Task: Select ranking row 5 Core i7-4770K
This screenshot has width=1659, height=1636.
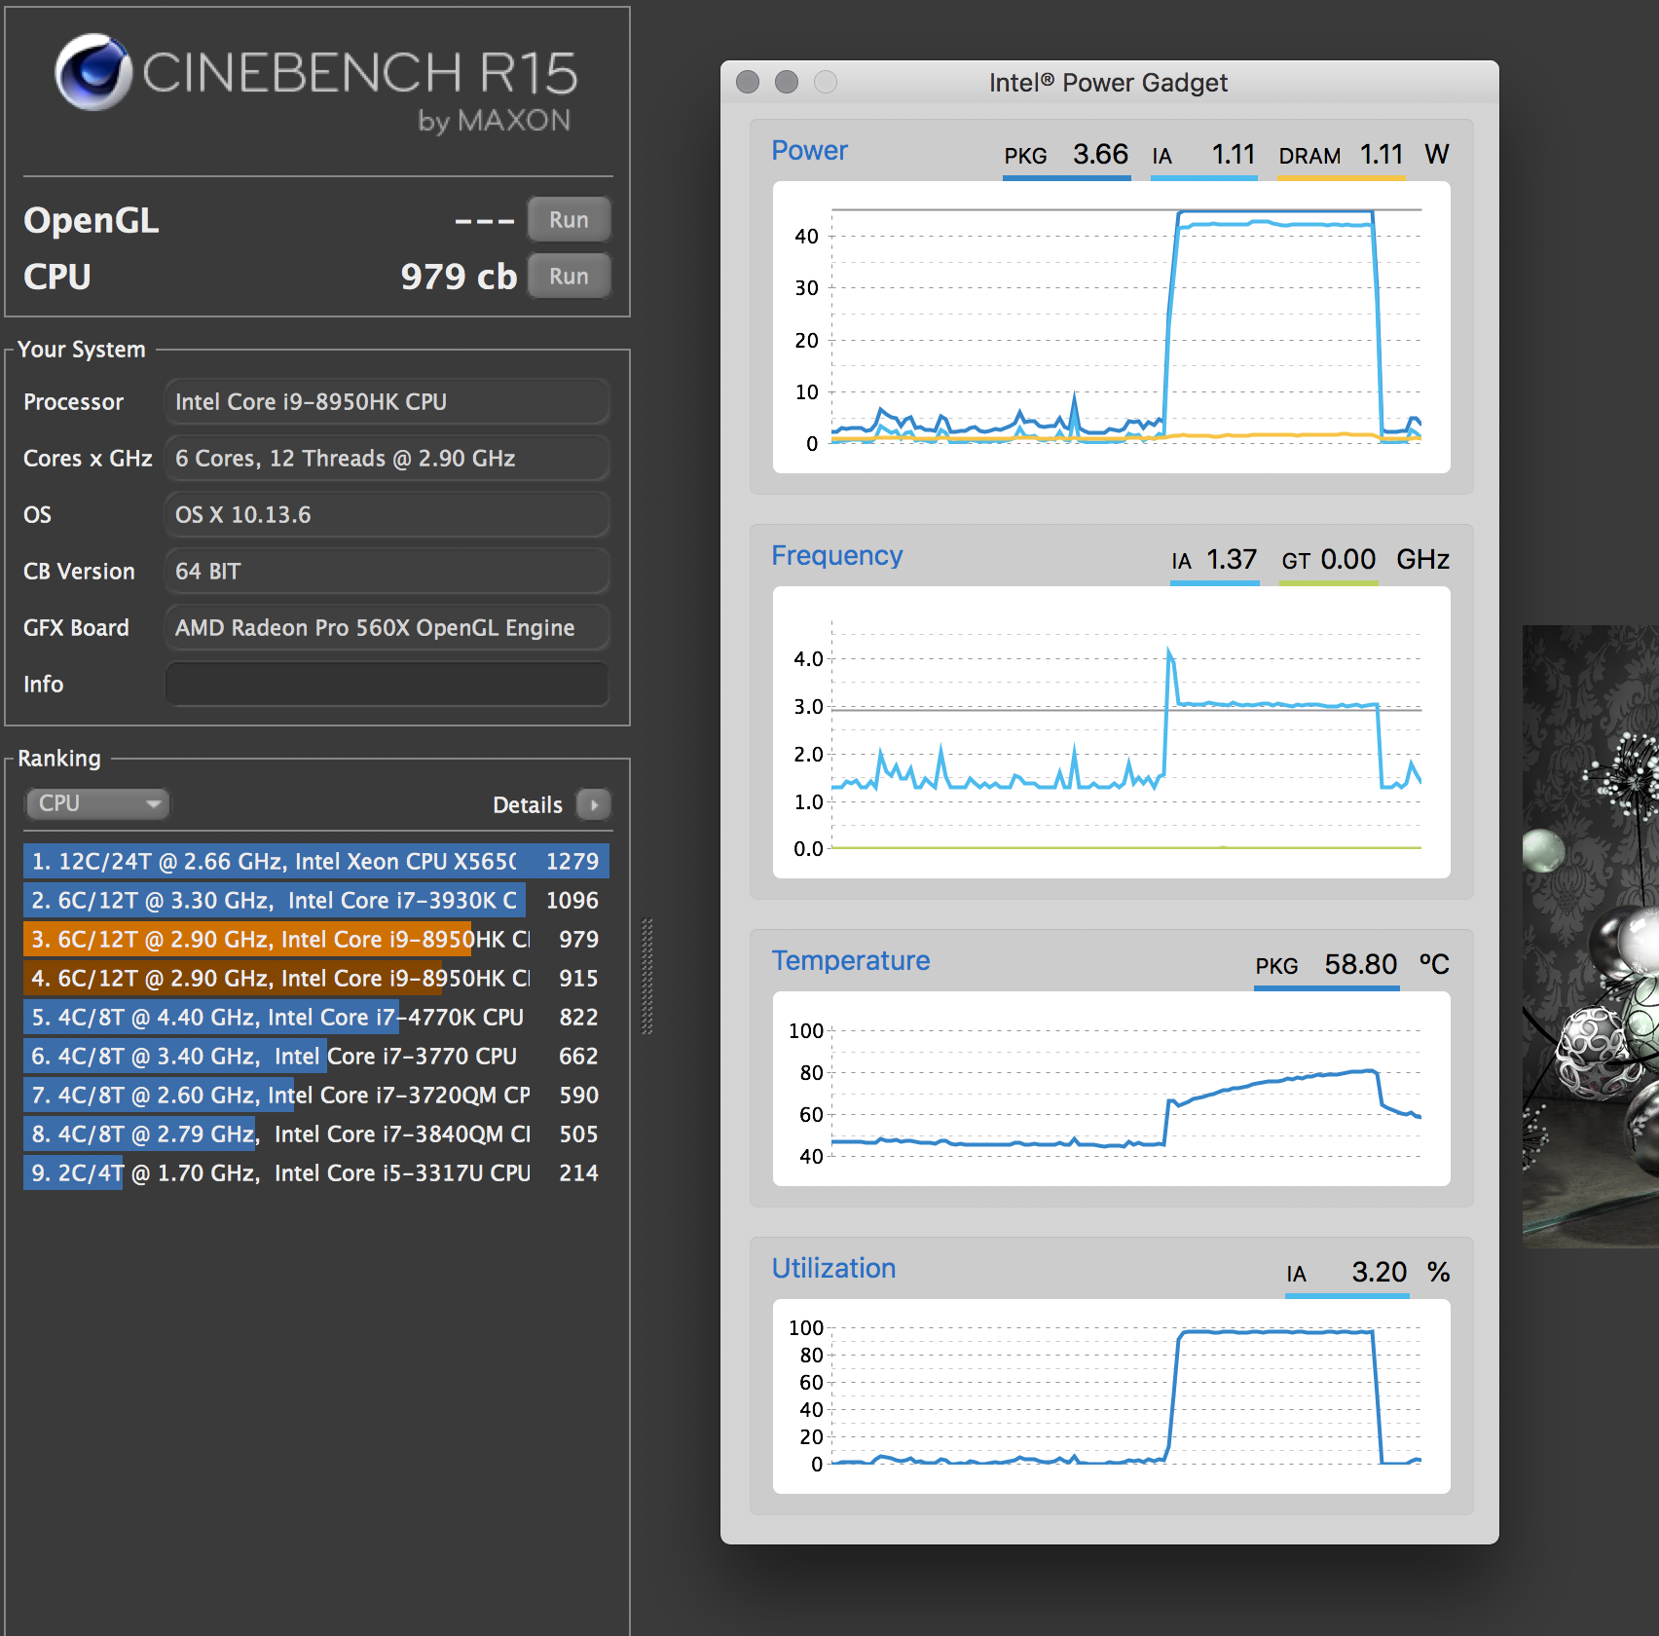Action: click(316, 1017)
